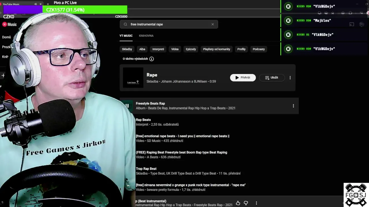Image resolution: width=369 pixels, height=207 pixels.
Task: Open a new browser tab with plus
Action: (x=48, y=4)
